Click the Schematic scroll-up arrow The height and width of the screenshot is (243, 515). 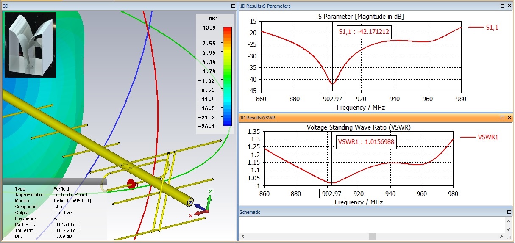(509, 221)
